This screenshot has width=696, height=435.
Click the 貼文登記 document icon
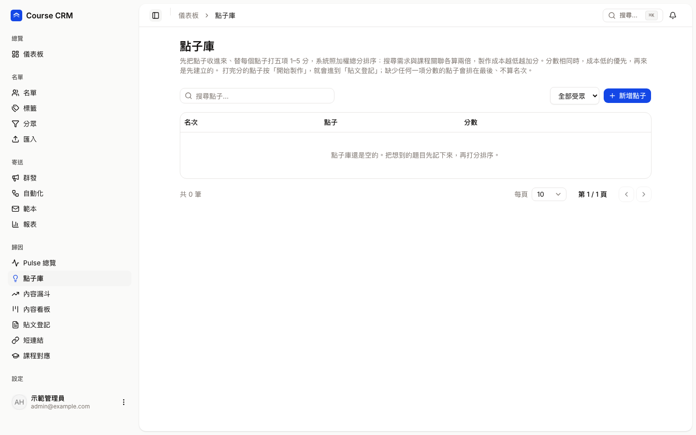tap(15, 325)
